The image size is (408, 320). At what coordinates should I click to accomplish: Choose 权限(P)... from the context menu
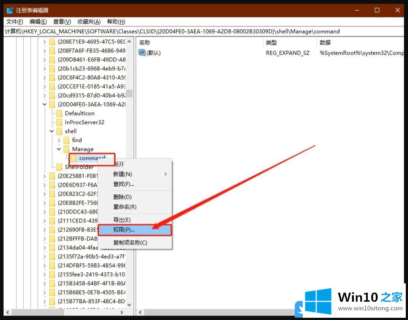coord(135,230)
